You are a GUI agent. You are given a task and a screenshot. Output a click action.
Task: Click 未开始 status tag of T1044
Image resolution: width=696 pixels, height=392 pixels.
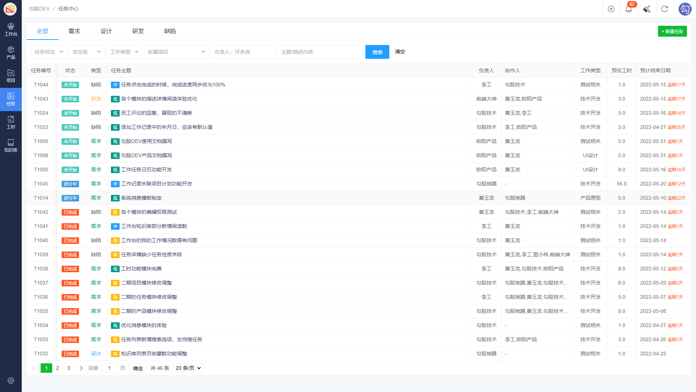coord(70,85)
